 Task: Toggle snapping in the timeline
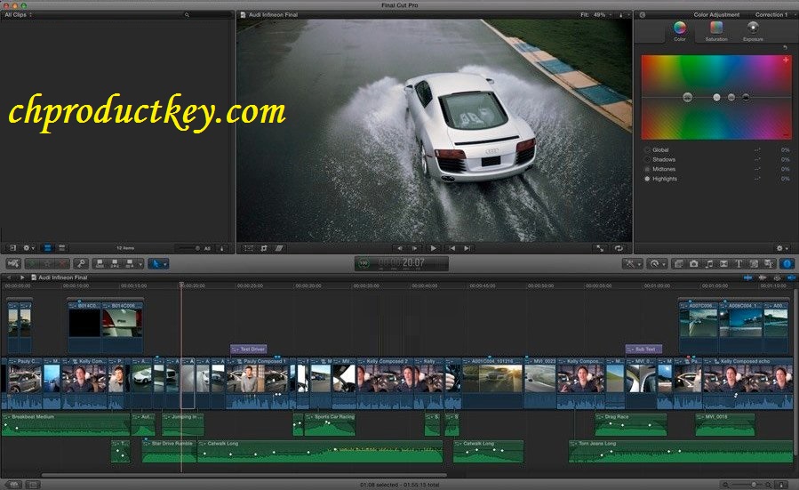(x=791, y=277)
